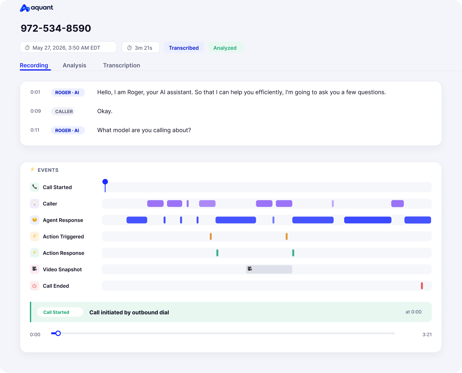Click the clock icon beside the date
The width and height of the screenshot is (462, 373).
27,48
